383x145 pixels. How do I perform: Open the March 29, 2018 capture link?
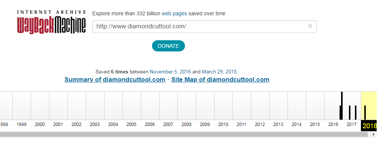pos(219,72)
